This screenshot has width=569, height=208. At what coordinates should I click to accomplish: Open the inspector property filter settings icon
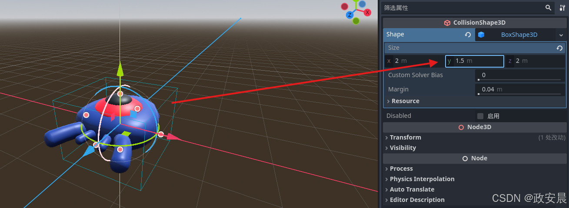click(x=562, y=7)
